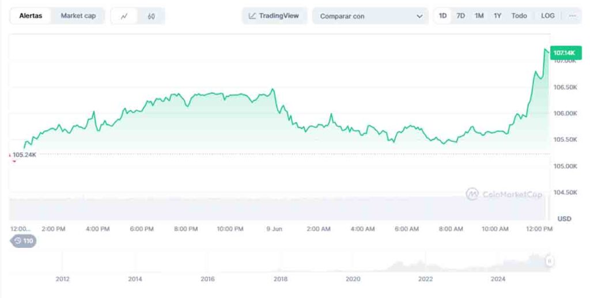Click the 110 events history badge

pyautogui.click(x=24, y=241)
